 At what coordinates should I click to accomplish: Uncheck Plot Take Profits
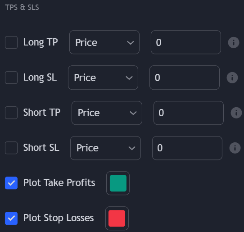click(x=11, y=183)
